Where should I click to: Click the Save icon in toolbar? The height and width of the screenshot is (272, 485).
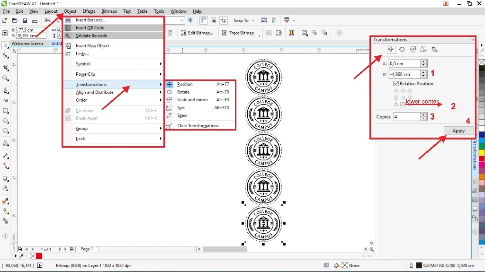click(x=25, y=20)
